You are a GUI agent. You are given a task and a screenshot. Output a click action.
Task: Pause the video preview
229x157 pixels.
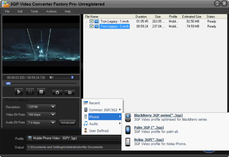click(x=30, y=92)
